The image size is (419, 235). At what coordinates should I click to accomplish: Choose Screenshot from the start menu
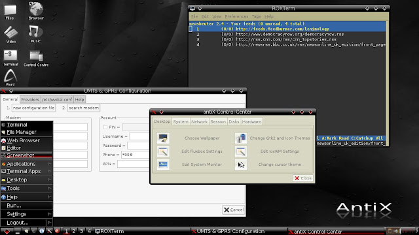pyautogui.click(x=26, y=155)
